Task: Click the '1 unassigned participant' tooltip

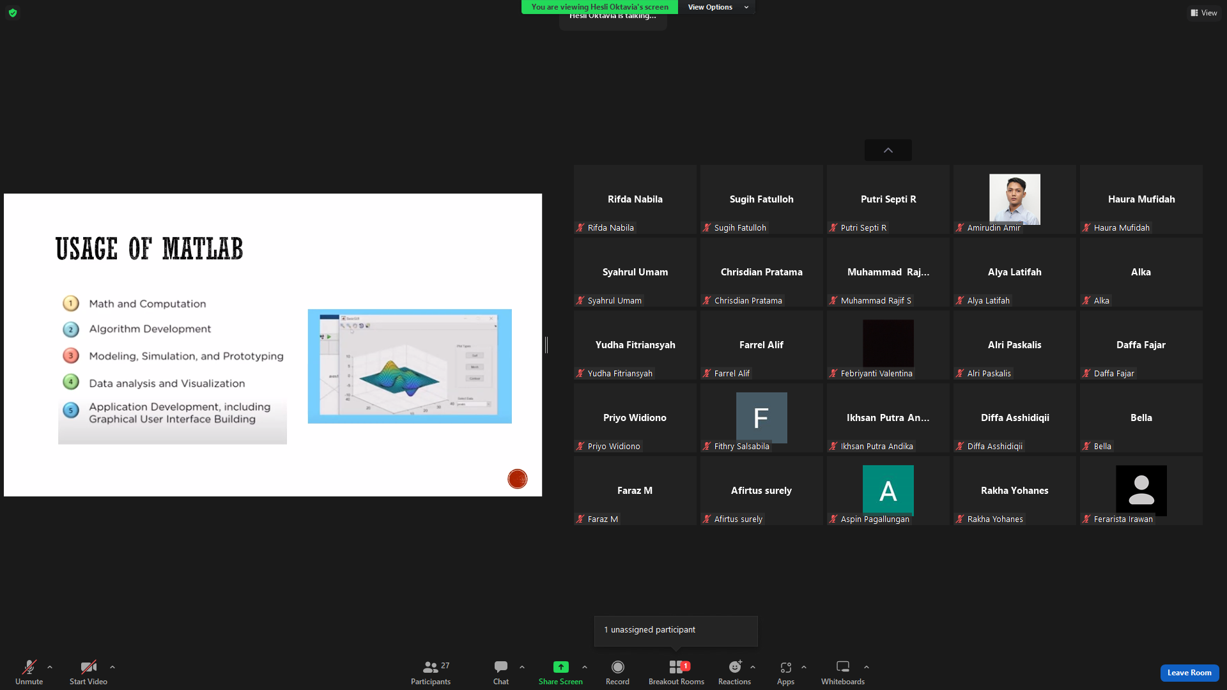Action: [676, 631]
